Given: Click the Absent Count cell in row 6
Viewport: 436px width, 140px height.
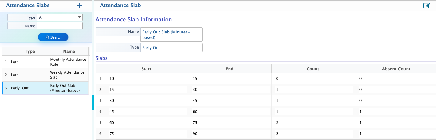Looking at the screenshot, I should coord(396,134).
